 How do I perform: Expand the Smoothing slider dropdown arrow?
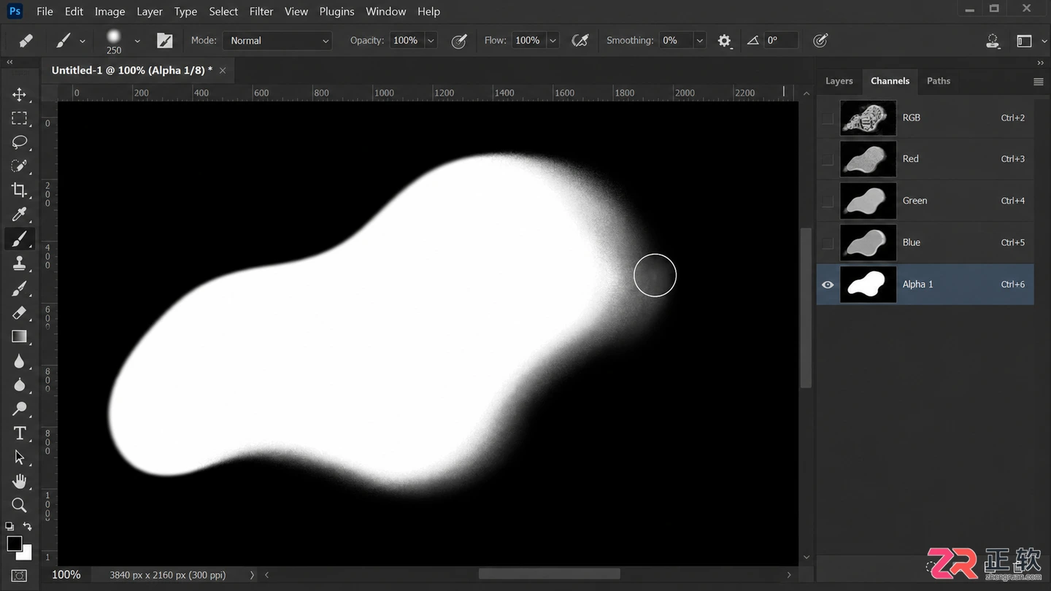700,41
